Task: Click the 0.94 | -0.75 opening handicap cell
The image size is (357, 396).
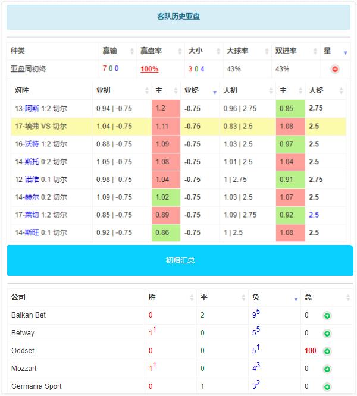Action: (x=114, y=109)
